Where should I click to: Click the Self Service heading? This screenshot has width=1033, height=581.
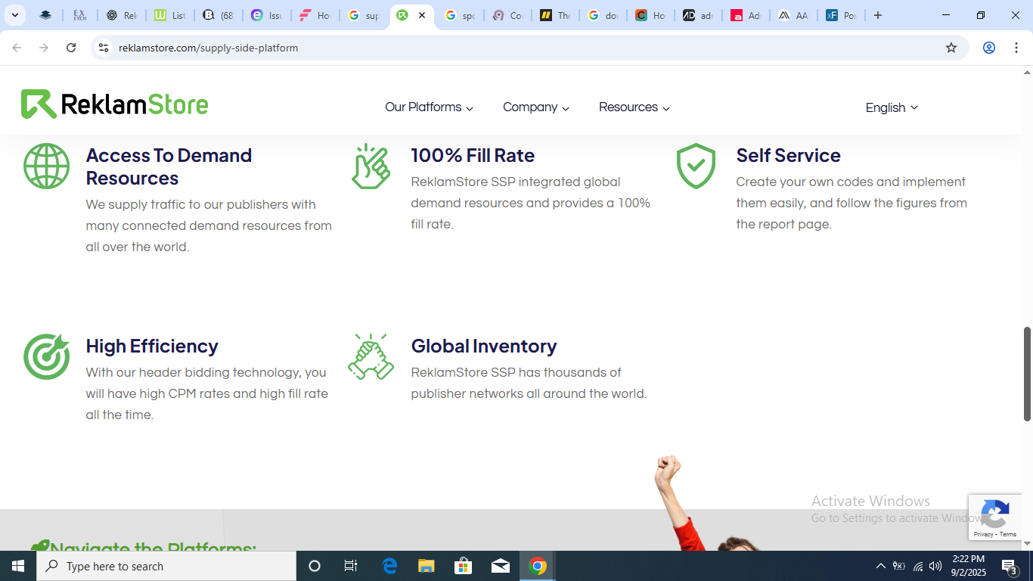788,155
